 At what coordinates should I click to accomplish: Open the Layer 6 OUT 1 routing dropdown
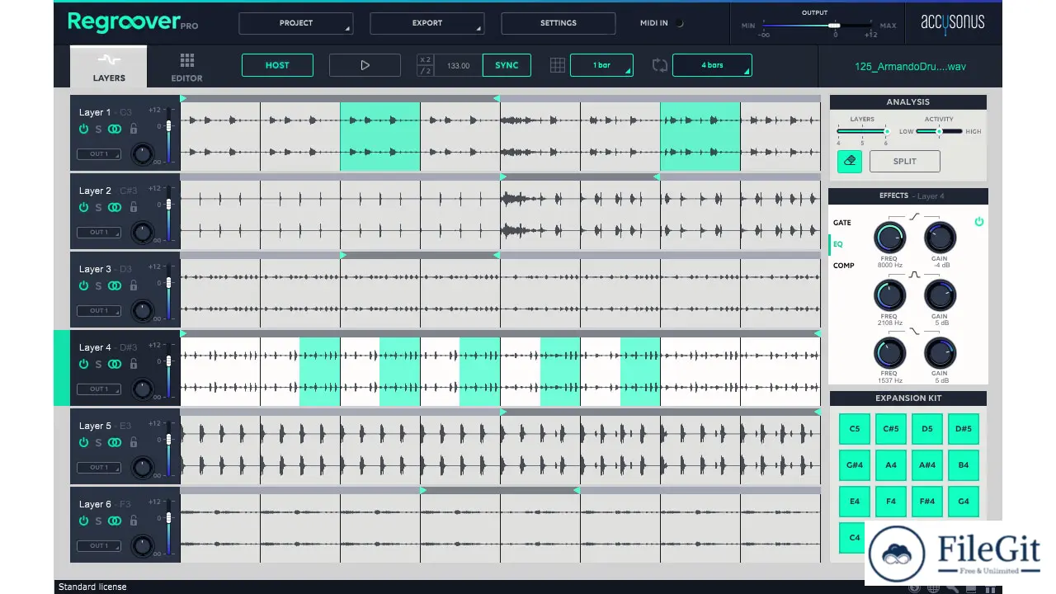(99, 545)
